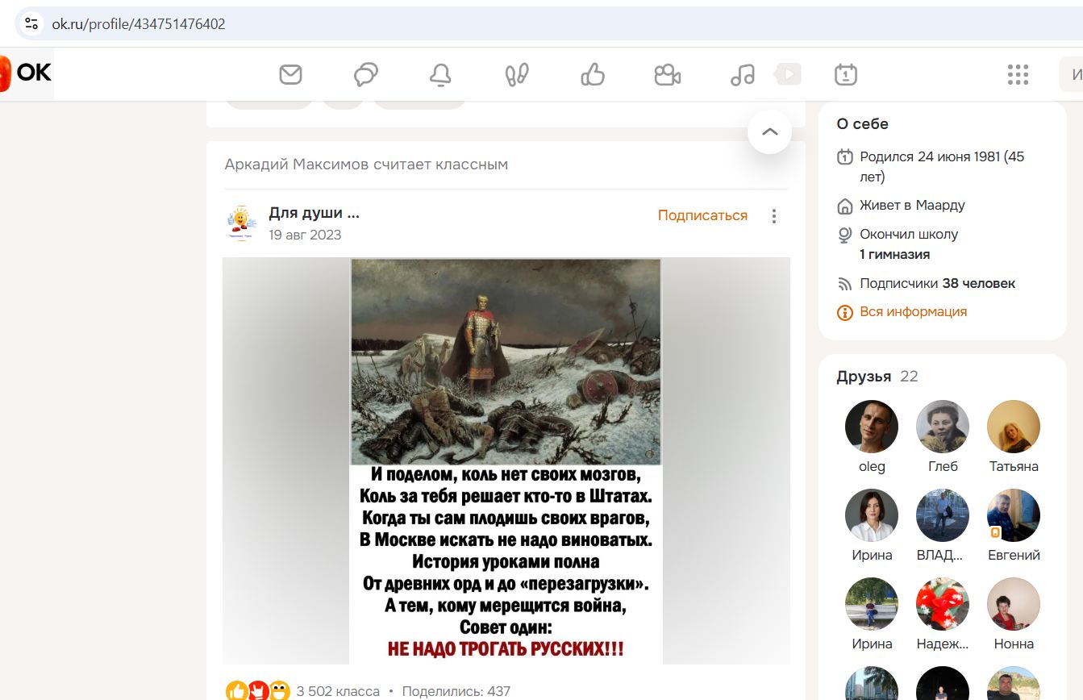
Task: Click the name Глеб under avatar
Action: (943, 467)
